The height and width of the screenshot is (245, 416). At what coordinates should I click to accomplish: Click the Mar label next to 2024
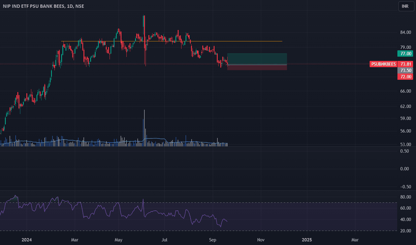[75, 240]
